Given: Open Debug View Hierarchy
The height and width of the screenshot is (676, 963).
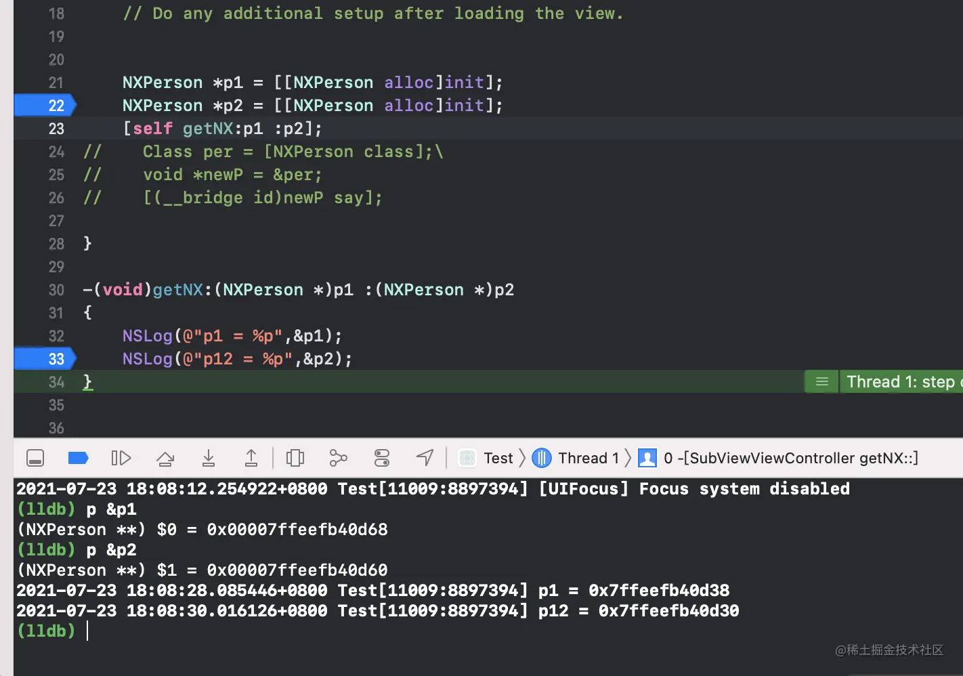Looking at the screenshot, I should coord(295,459).
